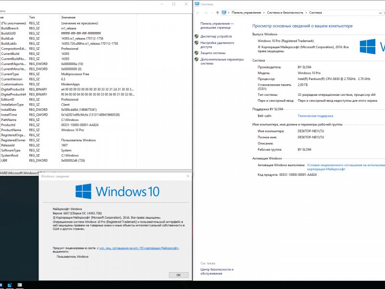385x289 pixels.
Task: Select ProductId registry value
Action: tap(8, 125)
